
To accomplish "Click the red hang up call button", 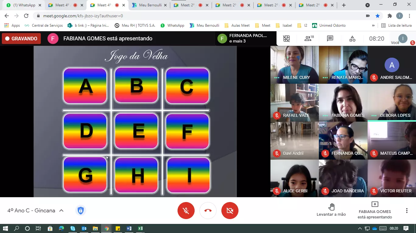I will pos(208,211).
